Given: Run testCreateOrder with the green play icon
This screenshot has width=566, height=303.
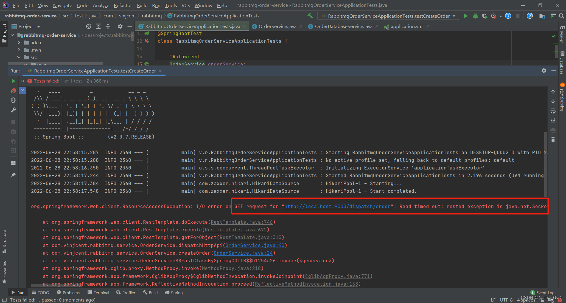Looking at the screenshot, I should [x=466, y=16].
